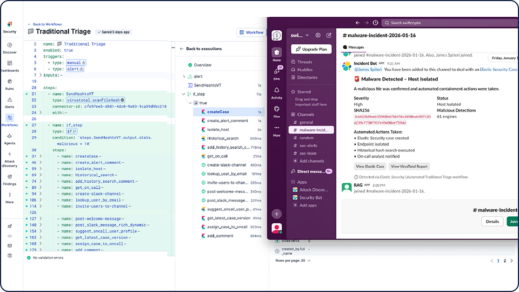Select createCase execution step
519x292 pixels.
[229, 112]
